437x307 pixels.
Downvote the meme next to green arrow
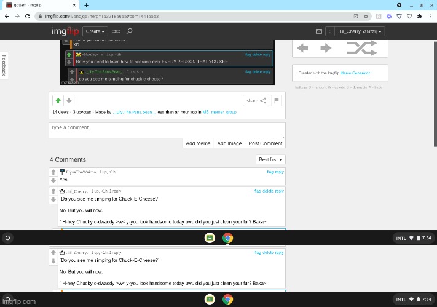pyautogui.click(x=69, y=101)
